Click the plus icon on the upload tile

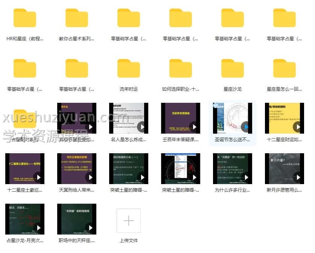tap(128, 220)
